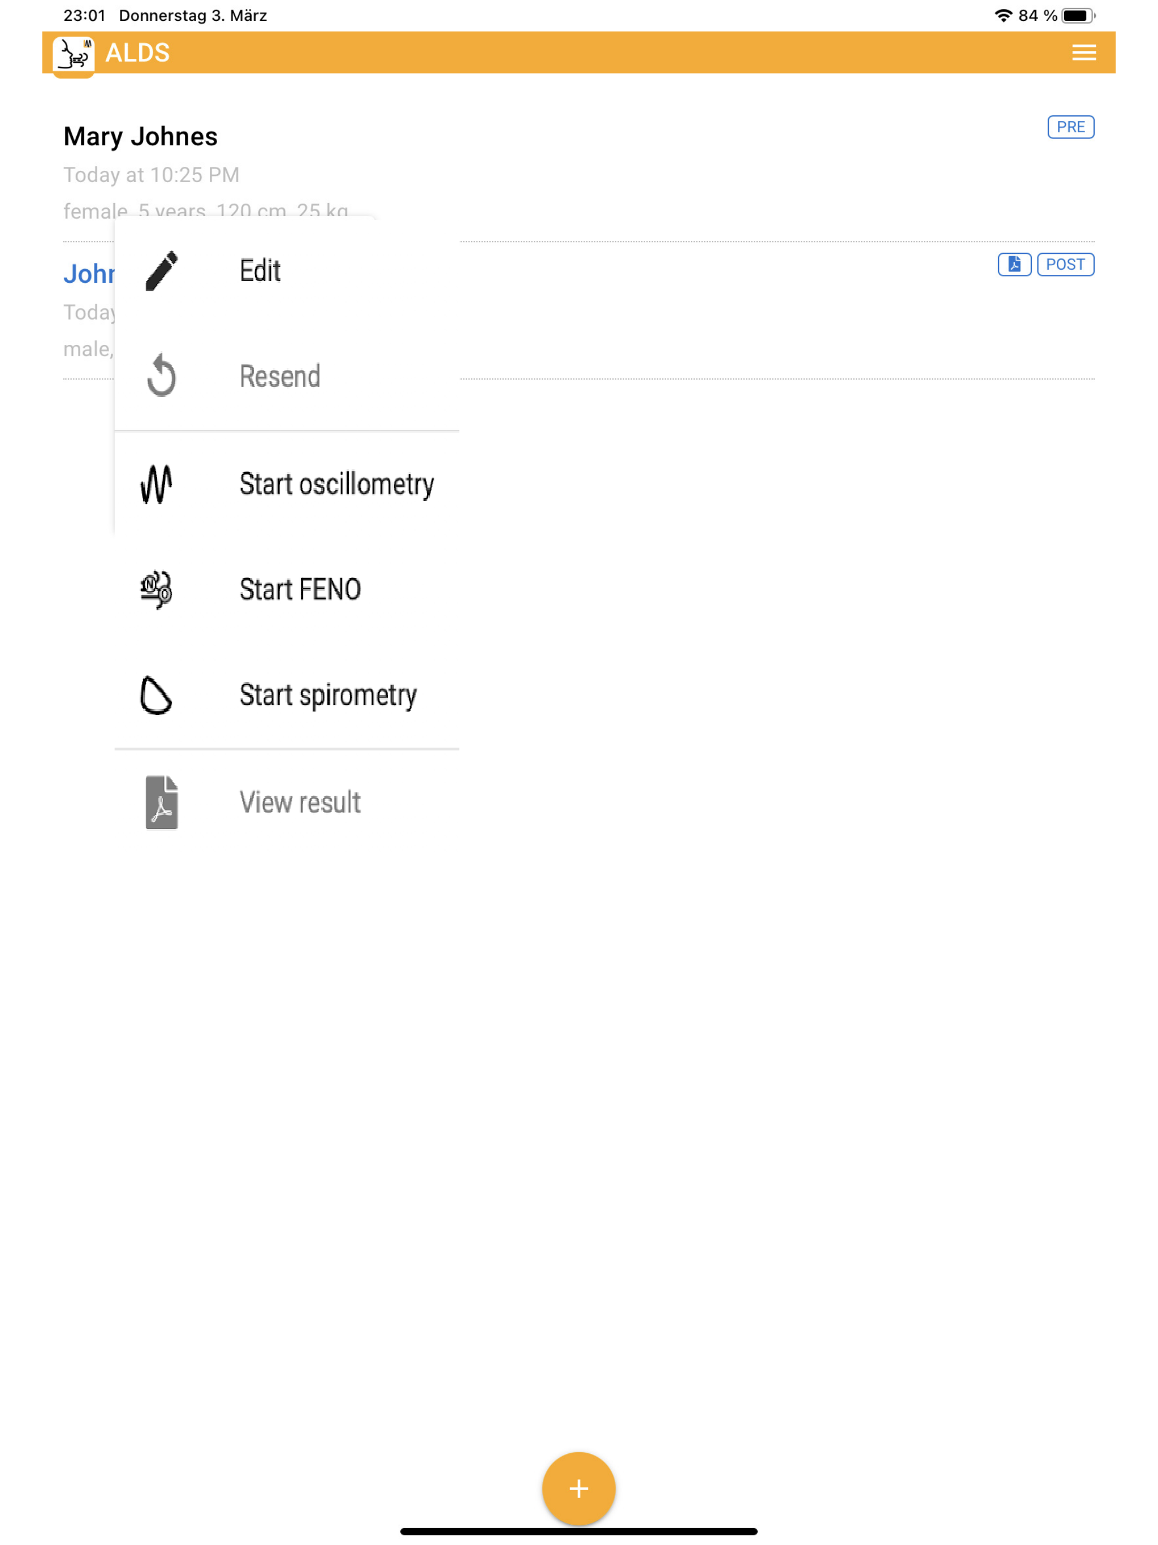Click the pencil Edit icon
The height and width of the screenshot is (1545, 1158).
pyautogui.click(x=161, y=271)
